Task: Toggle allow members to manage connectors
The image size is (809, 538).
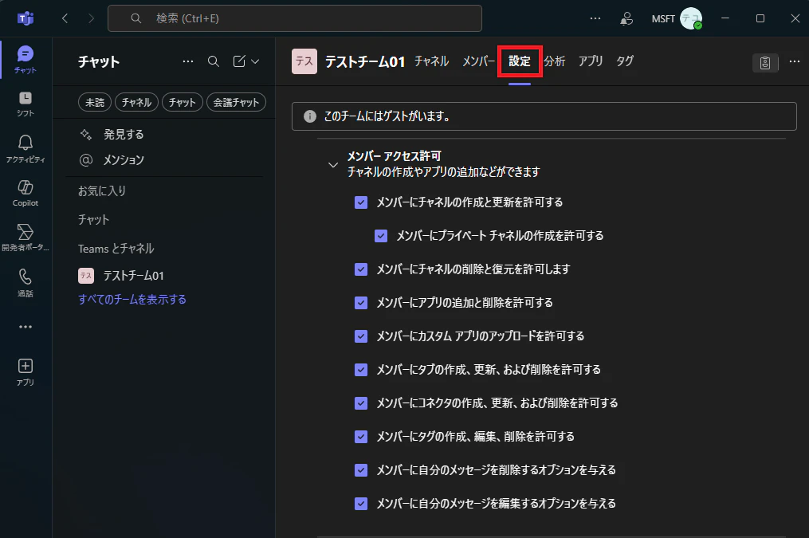Action: pyautogui.click(x=361, y=403)
